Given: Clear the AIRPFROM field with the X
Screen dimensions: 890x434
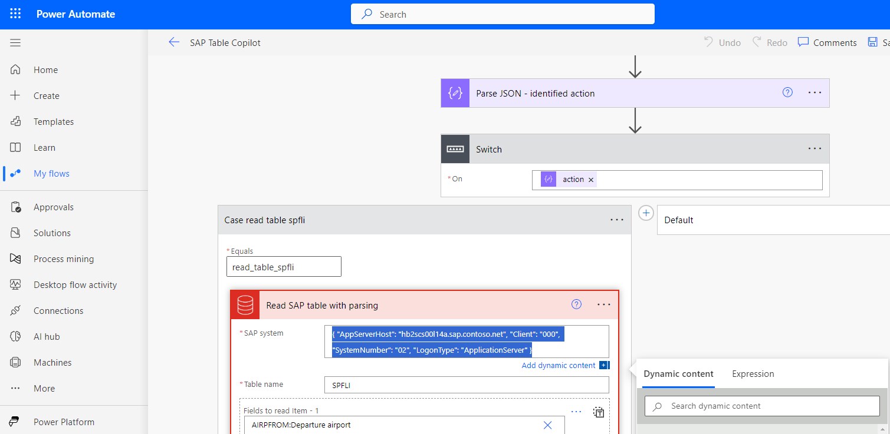Looking at the screenshot, I should pyautogui.click(x=547, y=425).
